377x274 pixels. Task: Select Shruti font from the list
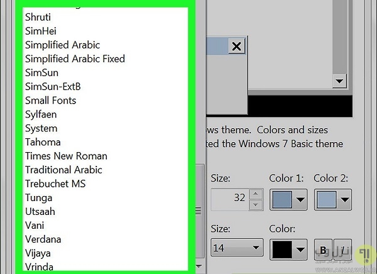pyautogui.click(x=105, y=17)
